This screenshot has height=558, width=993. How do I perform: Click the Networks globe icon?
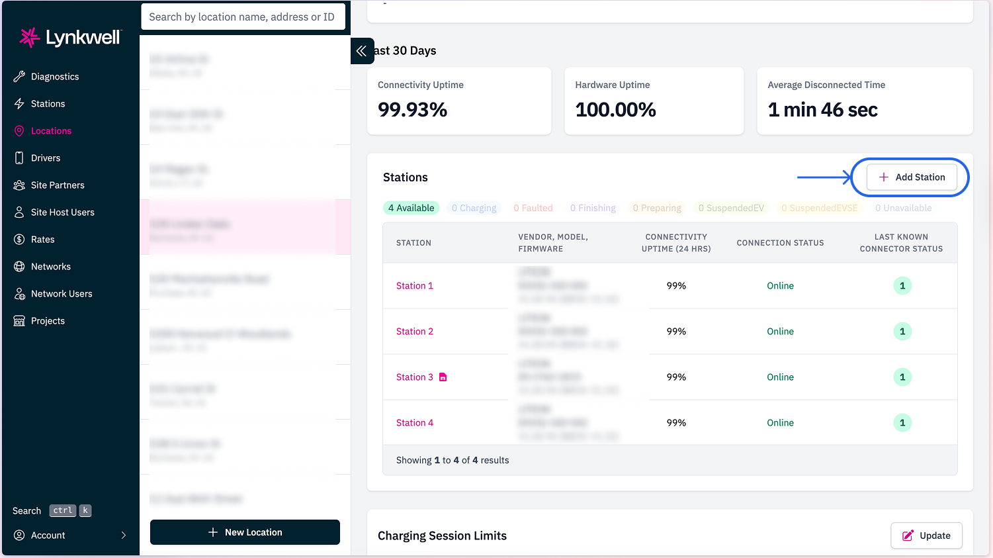click(19, 267)
